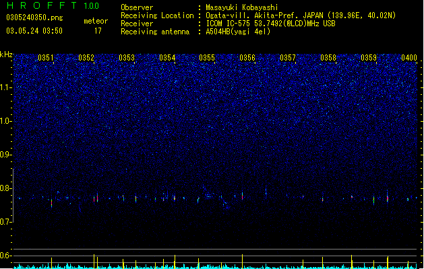The width and height of the screenshot is (424, 269).
Task: Select the 0358 time marker label
Action: (x=328, y=58)
